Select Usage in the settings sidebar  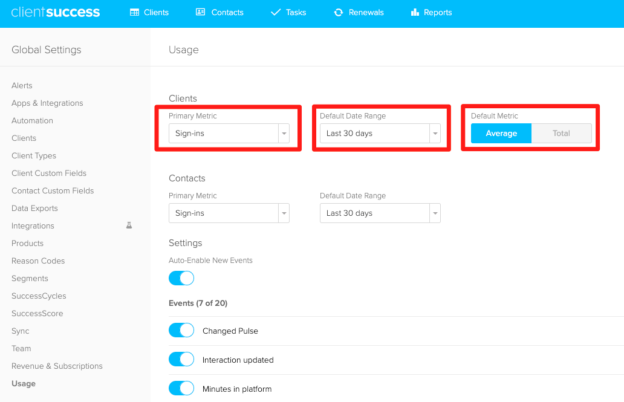[x=24, y=383]
